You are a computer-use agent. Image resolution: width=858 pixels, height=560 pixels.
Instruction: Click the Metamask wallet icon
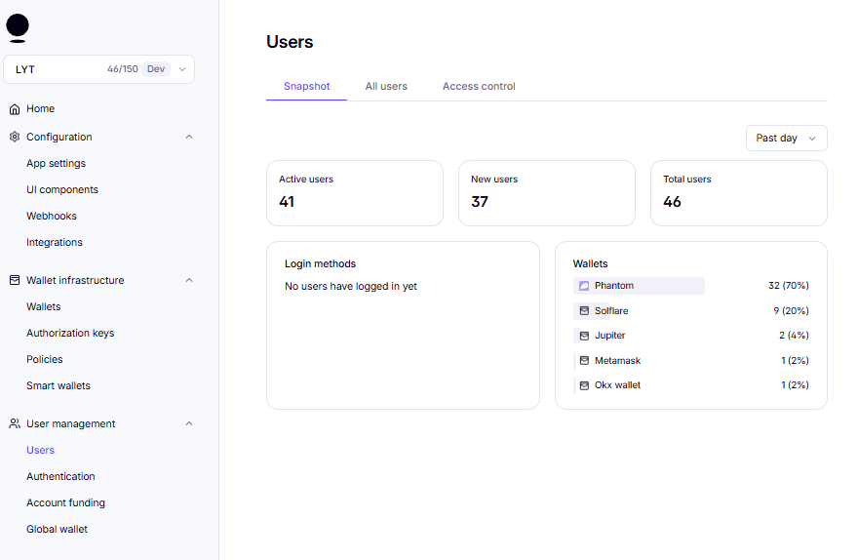coord(584,361)
